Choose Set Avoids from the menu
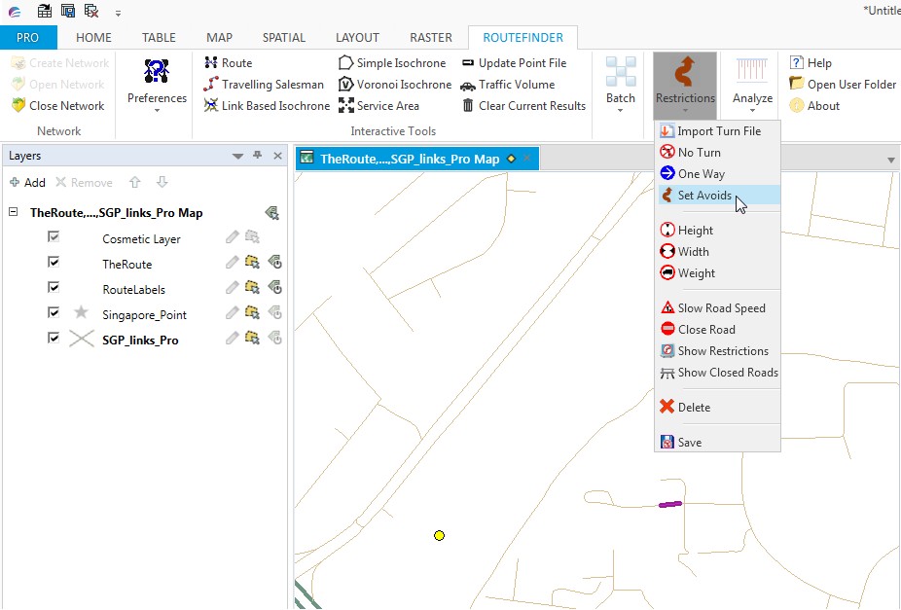Viewport: 901px width, 610px height. pos(704,196)
